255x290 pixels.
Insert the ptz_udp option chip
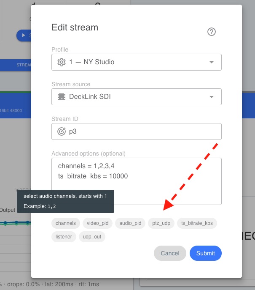[x=161, y=223]
